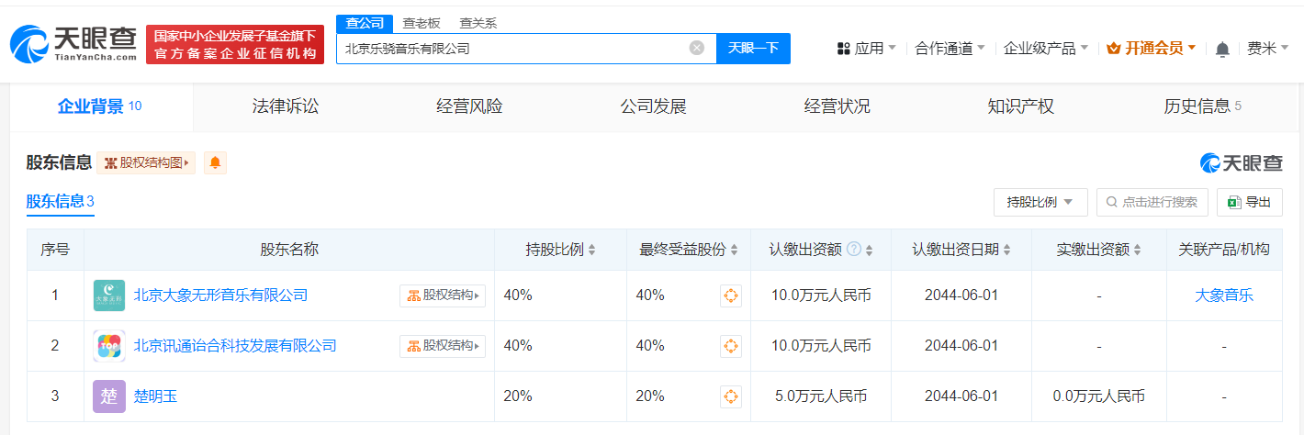Open the 开通会员 membership menu
Viewport: 1304px width, 435px height.
pyautogui.click(x=1151, y=48)
